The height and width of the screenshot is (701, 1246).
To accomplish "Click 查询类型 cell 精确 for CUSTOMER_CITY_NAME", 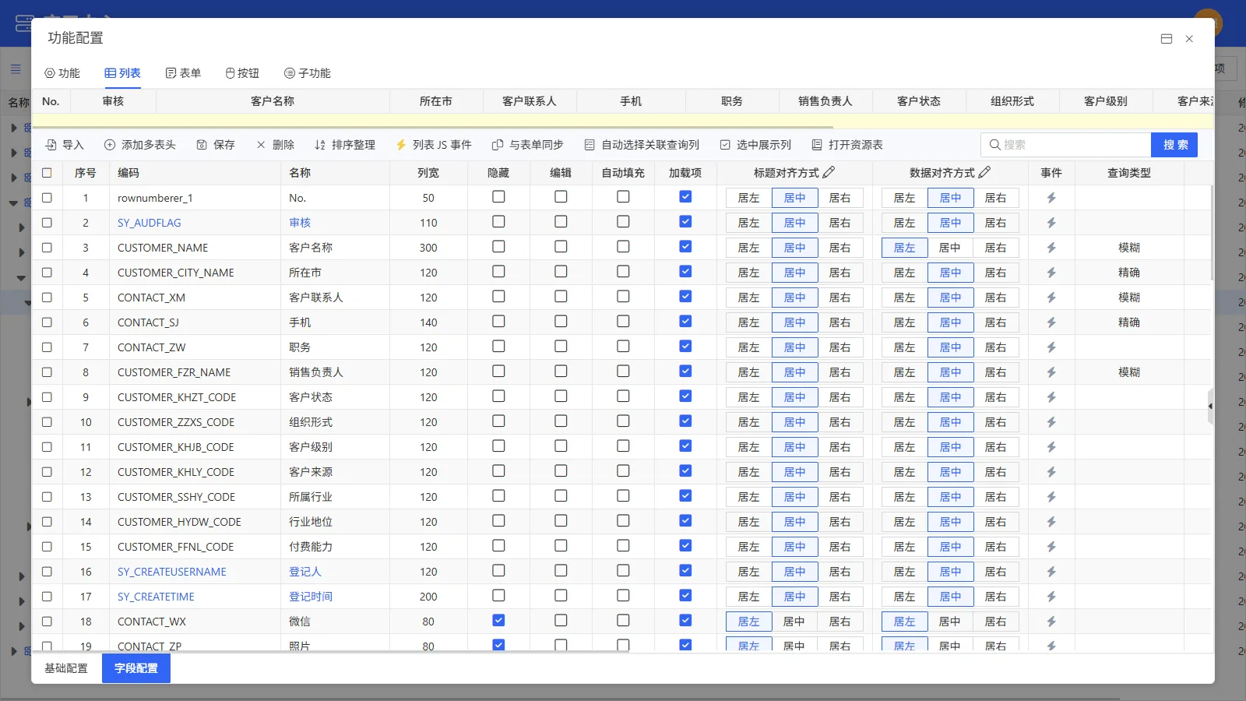I will (1129, 273).
